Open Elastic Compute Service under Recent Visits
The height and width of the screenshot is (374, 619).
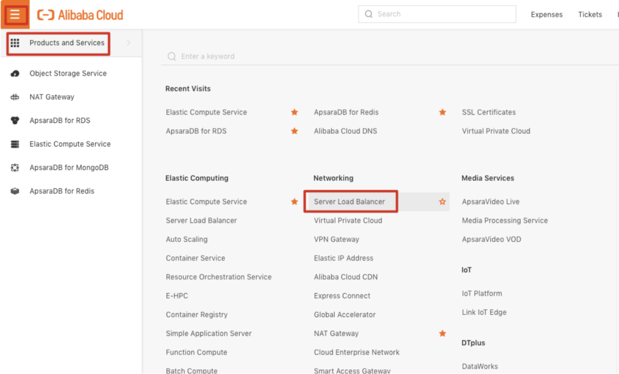(x=206, y=112)
